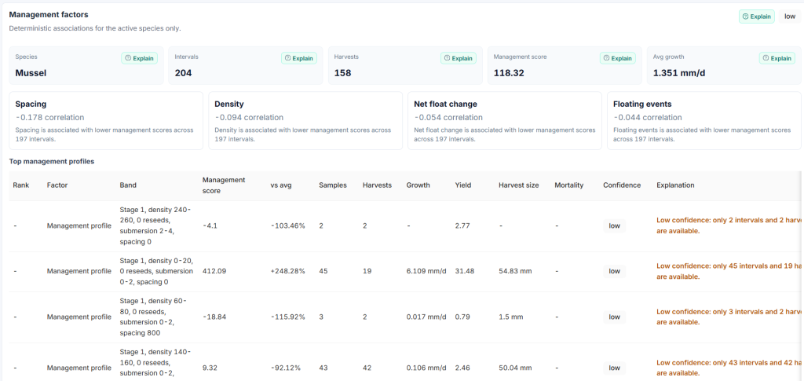This screenshot has width=804, height=381.
Task: Click growth value 0.106 mm/d
Action: coord(426,368)
